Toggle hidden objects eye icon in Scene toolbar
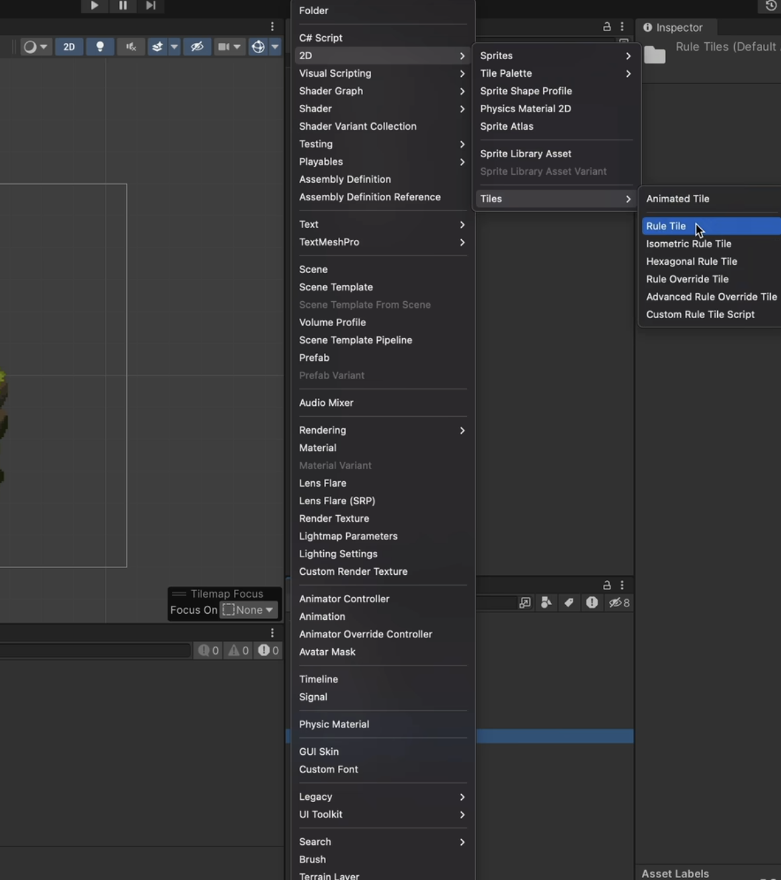 (198, 46)
